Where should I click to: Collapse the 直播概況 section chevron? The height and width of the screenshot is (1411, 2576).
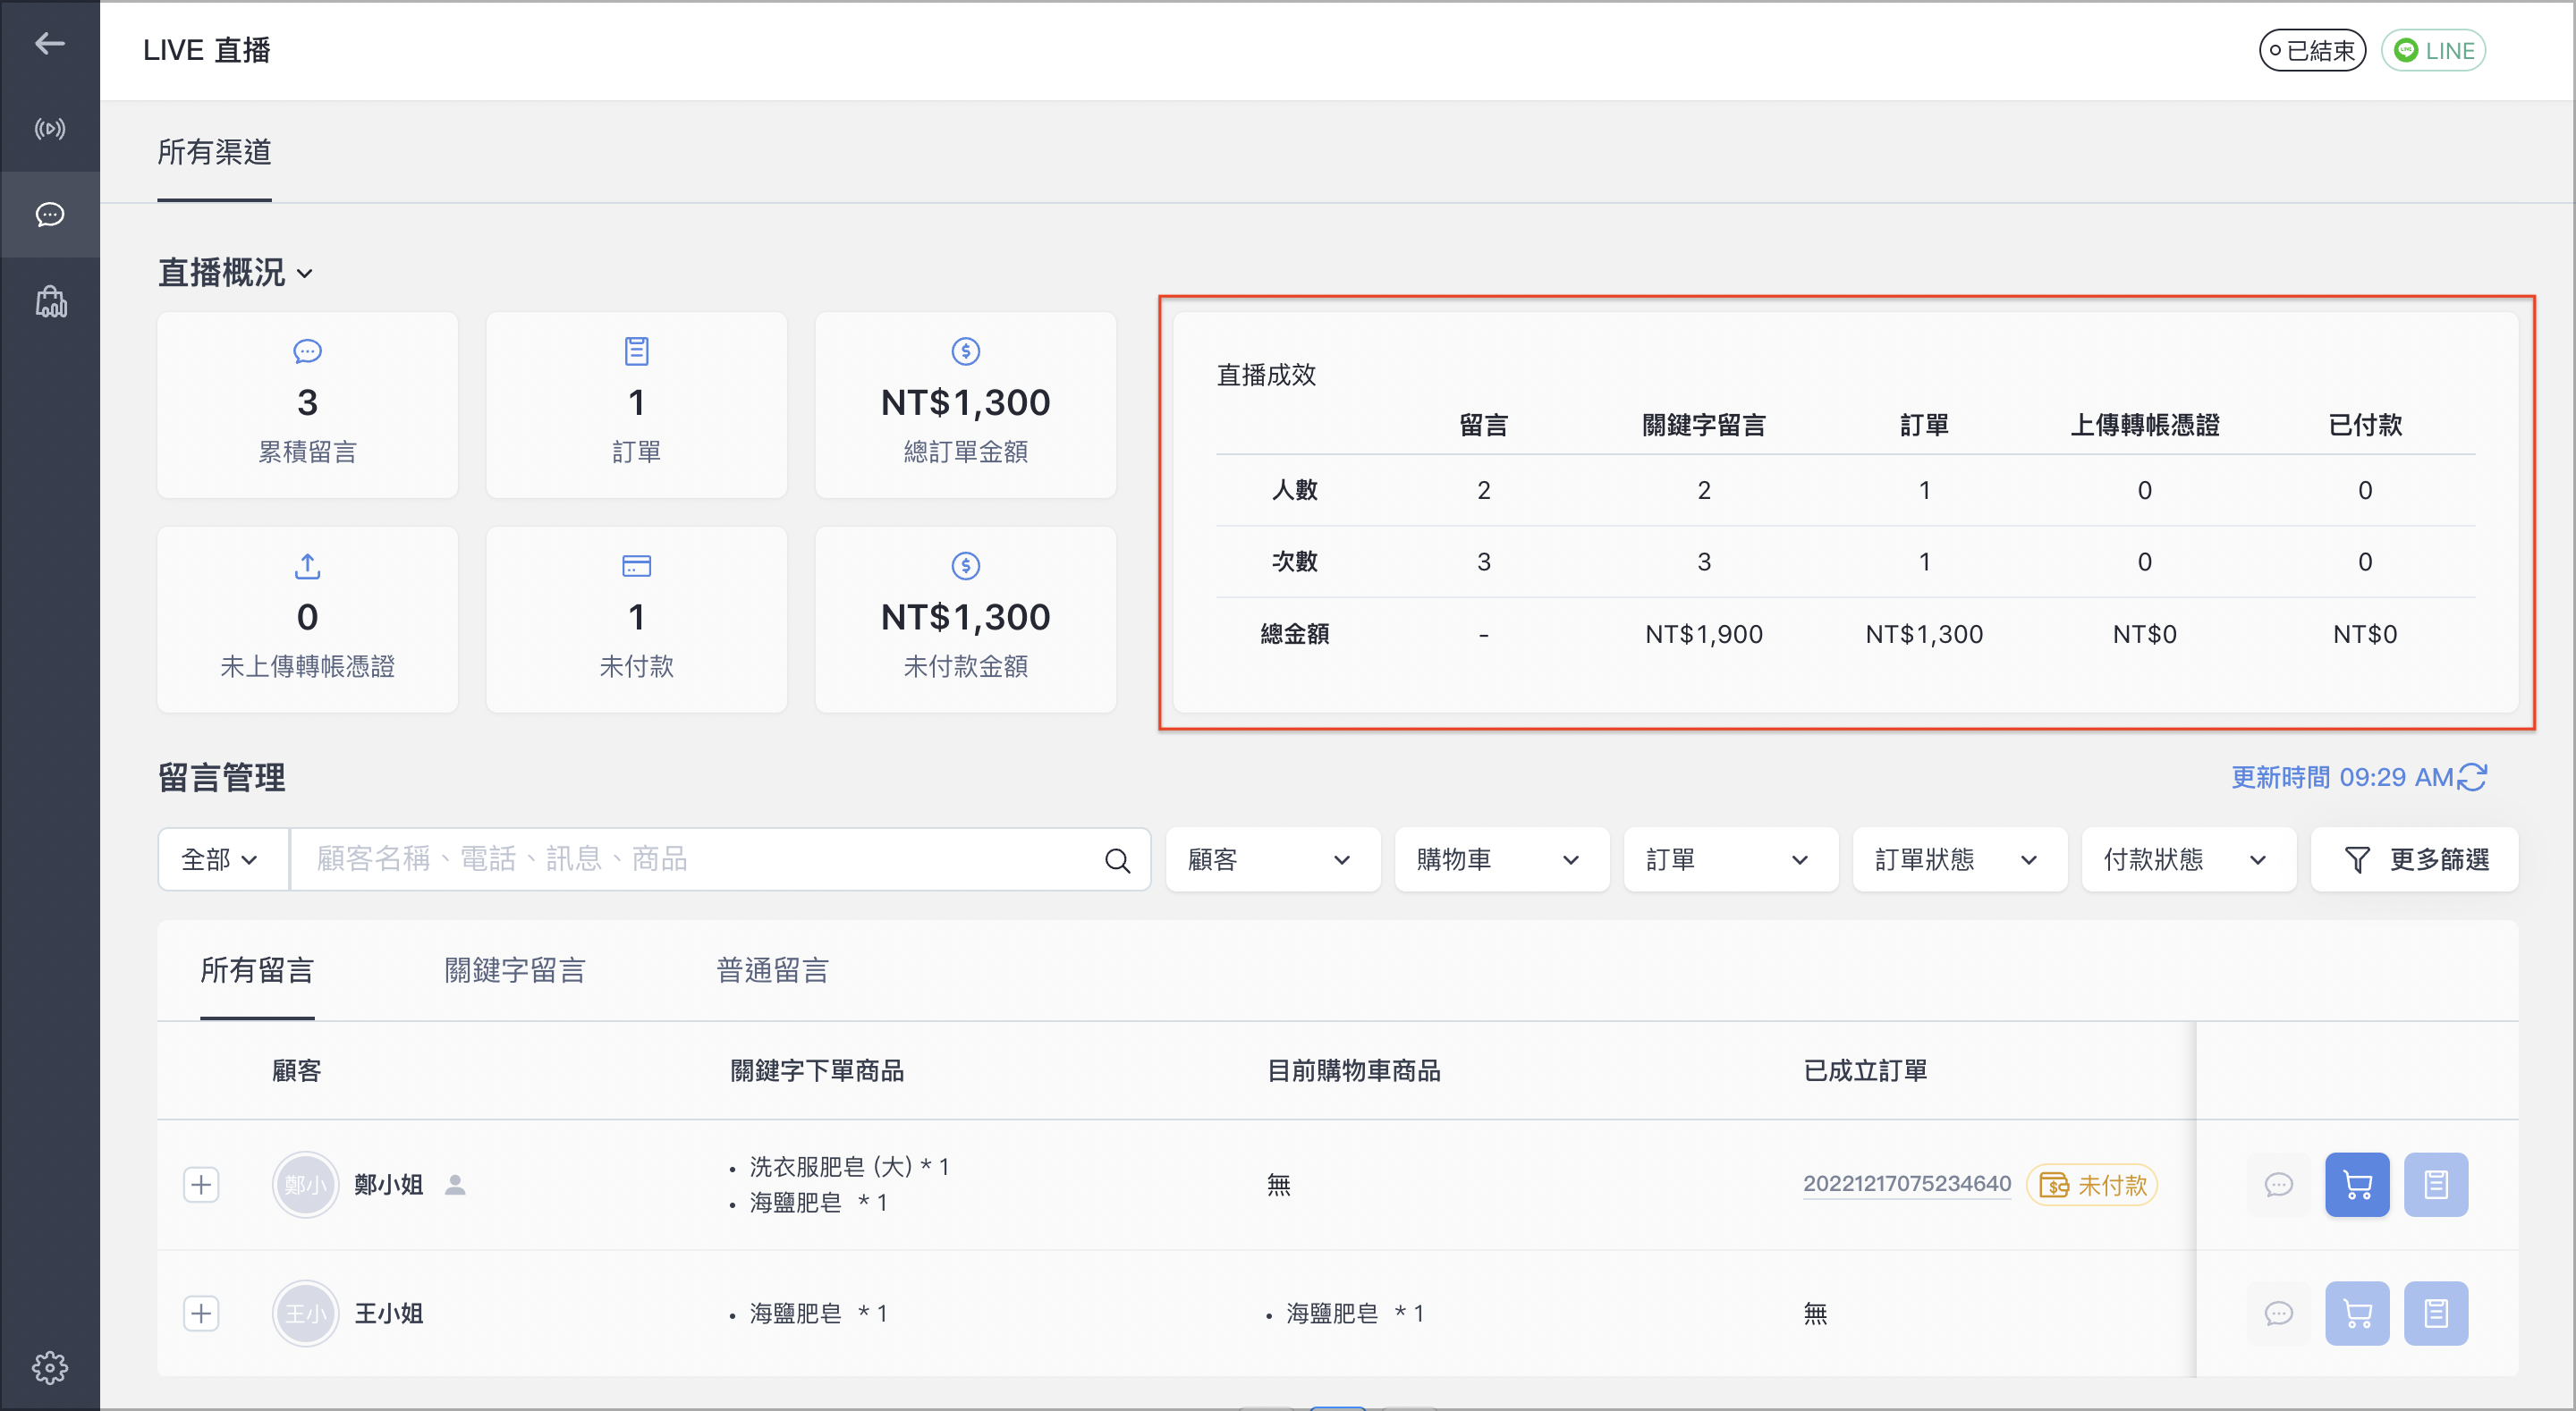click(305, 273)
